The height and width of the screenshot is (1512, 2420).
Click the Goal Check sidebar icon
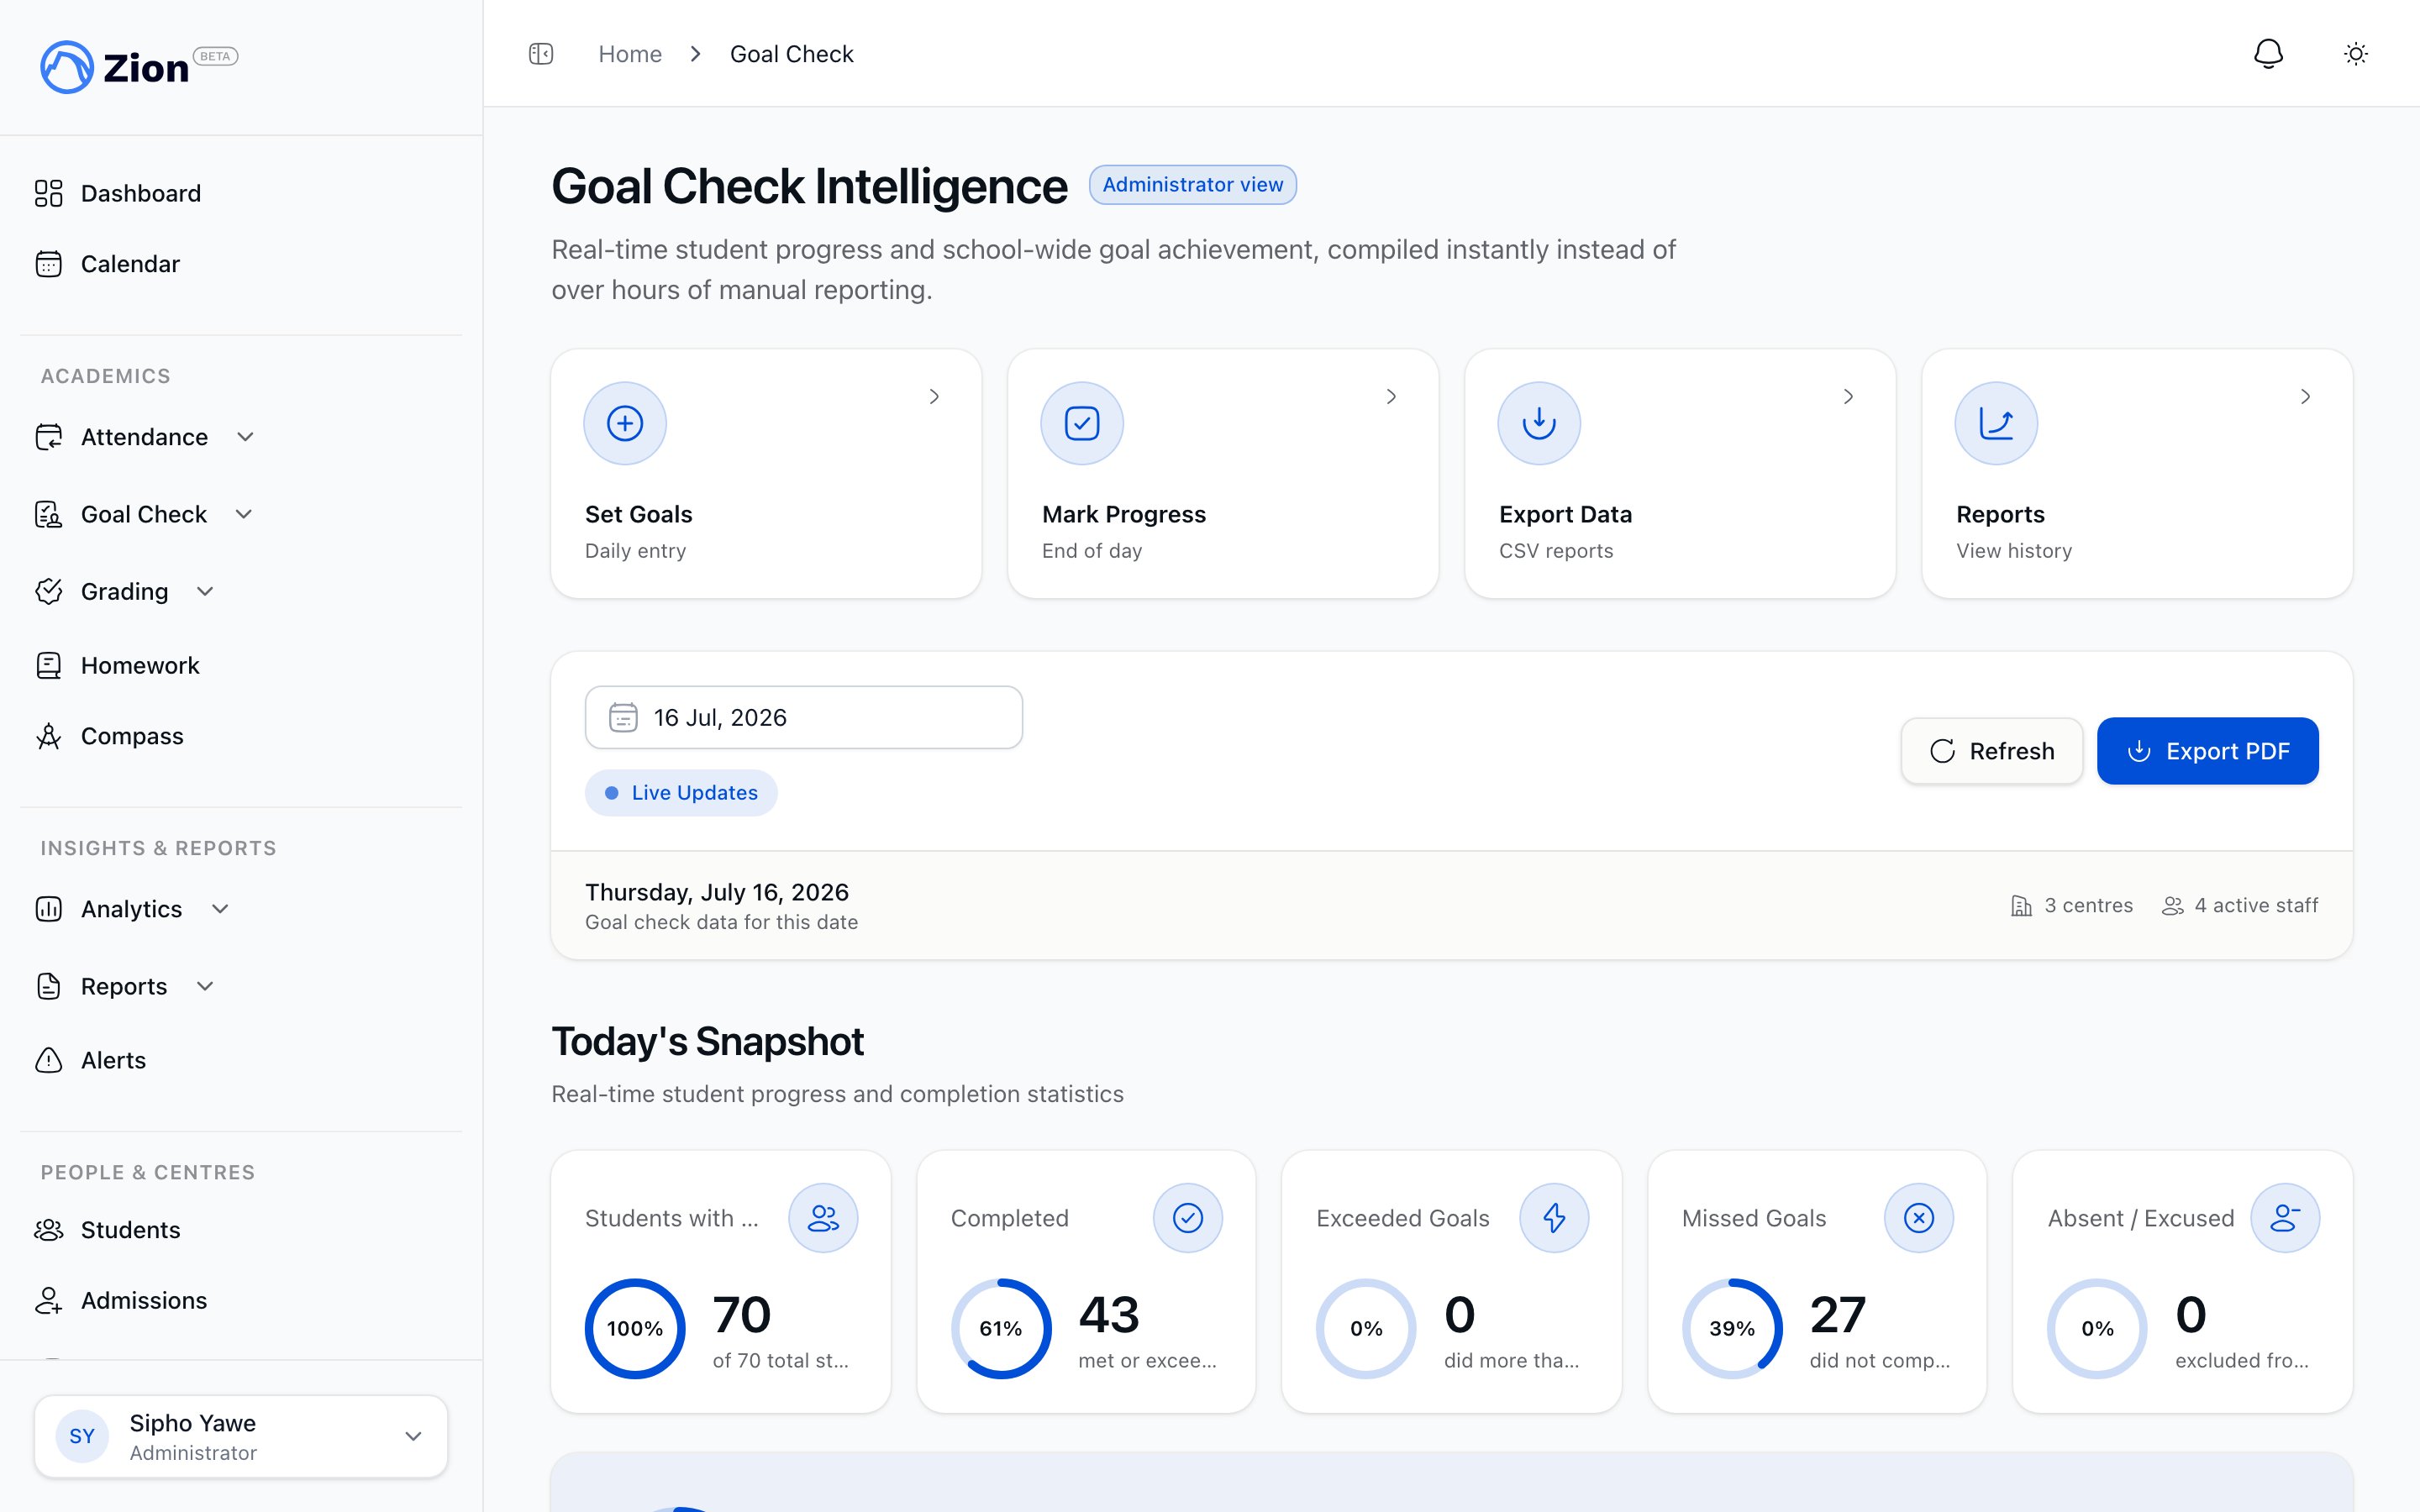click(48, 514)
